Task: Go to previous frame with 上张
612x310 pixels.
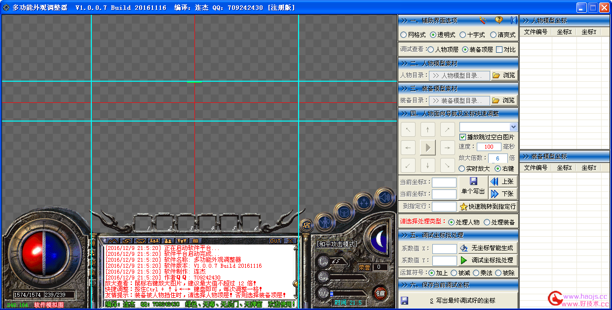Action: coord(503,182)
